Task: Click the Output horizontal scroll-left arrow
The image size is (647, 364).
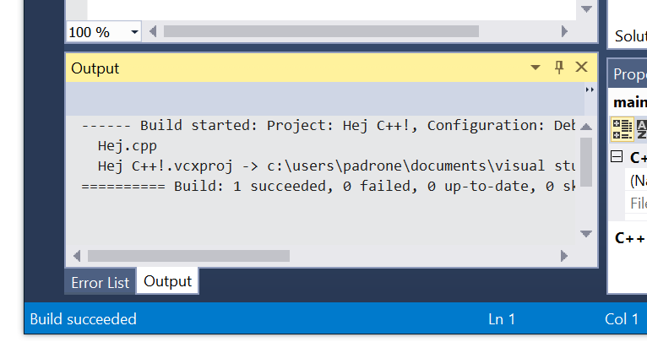Action: pyautogui.click(x=77, y=256)
